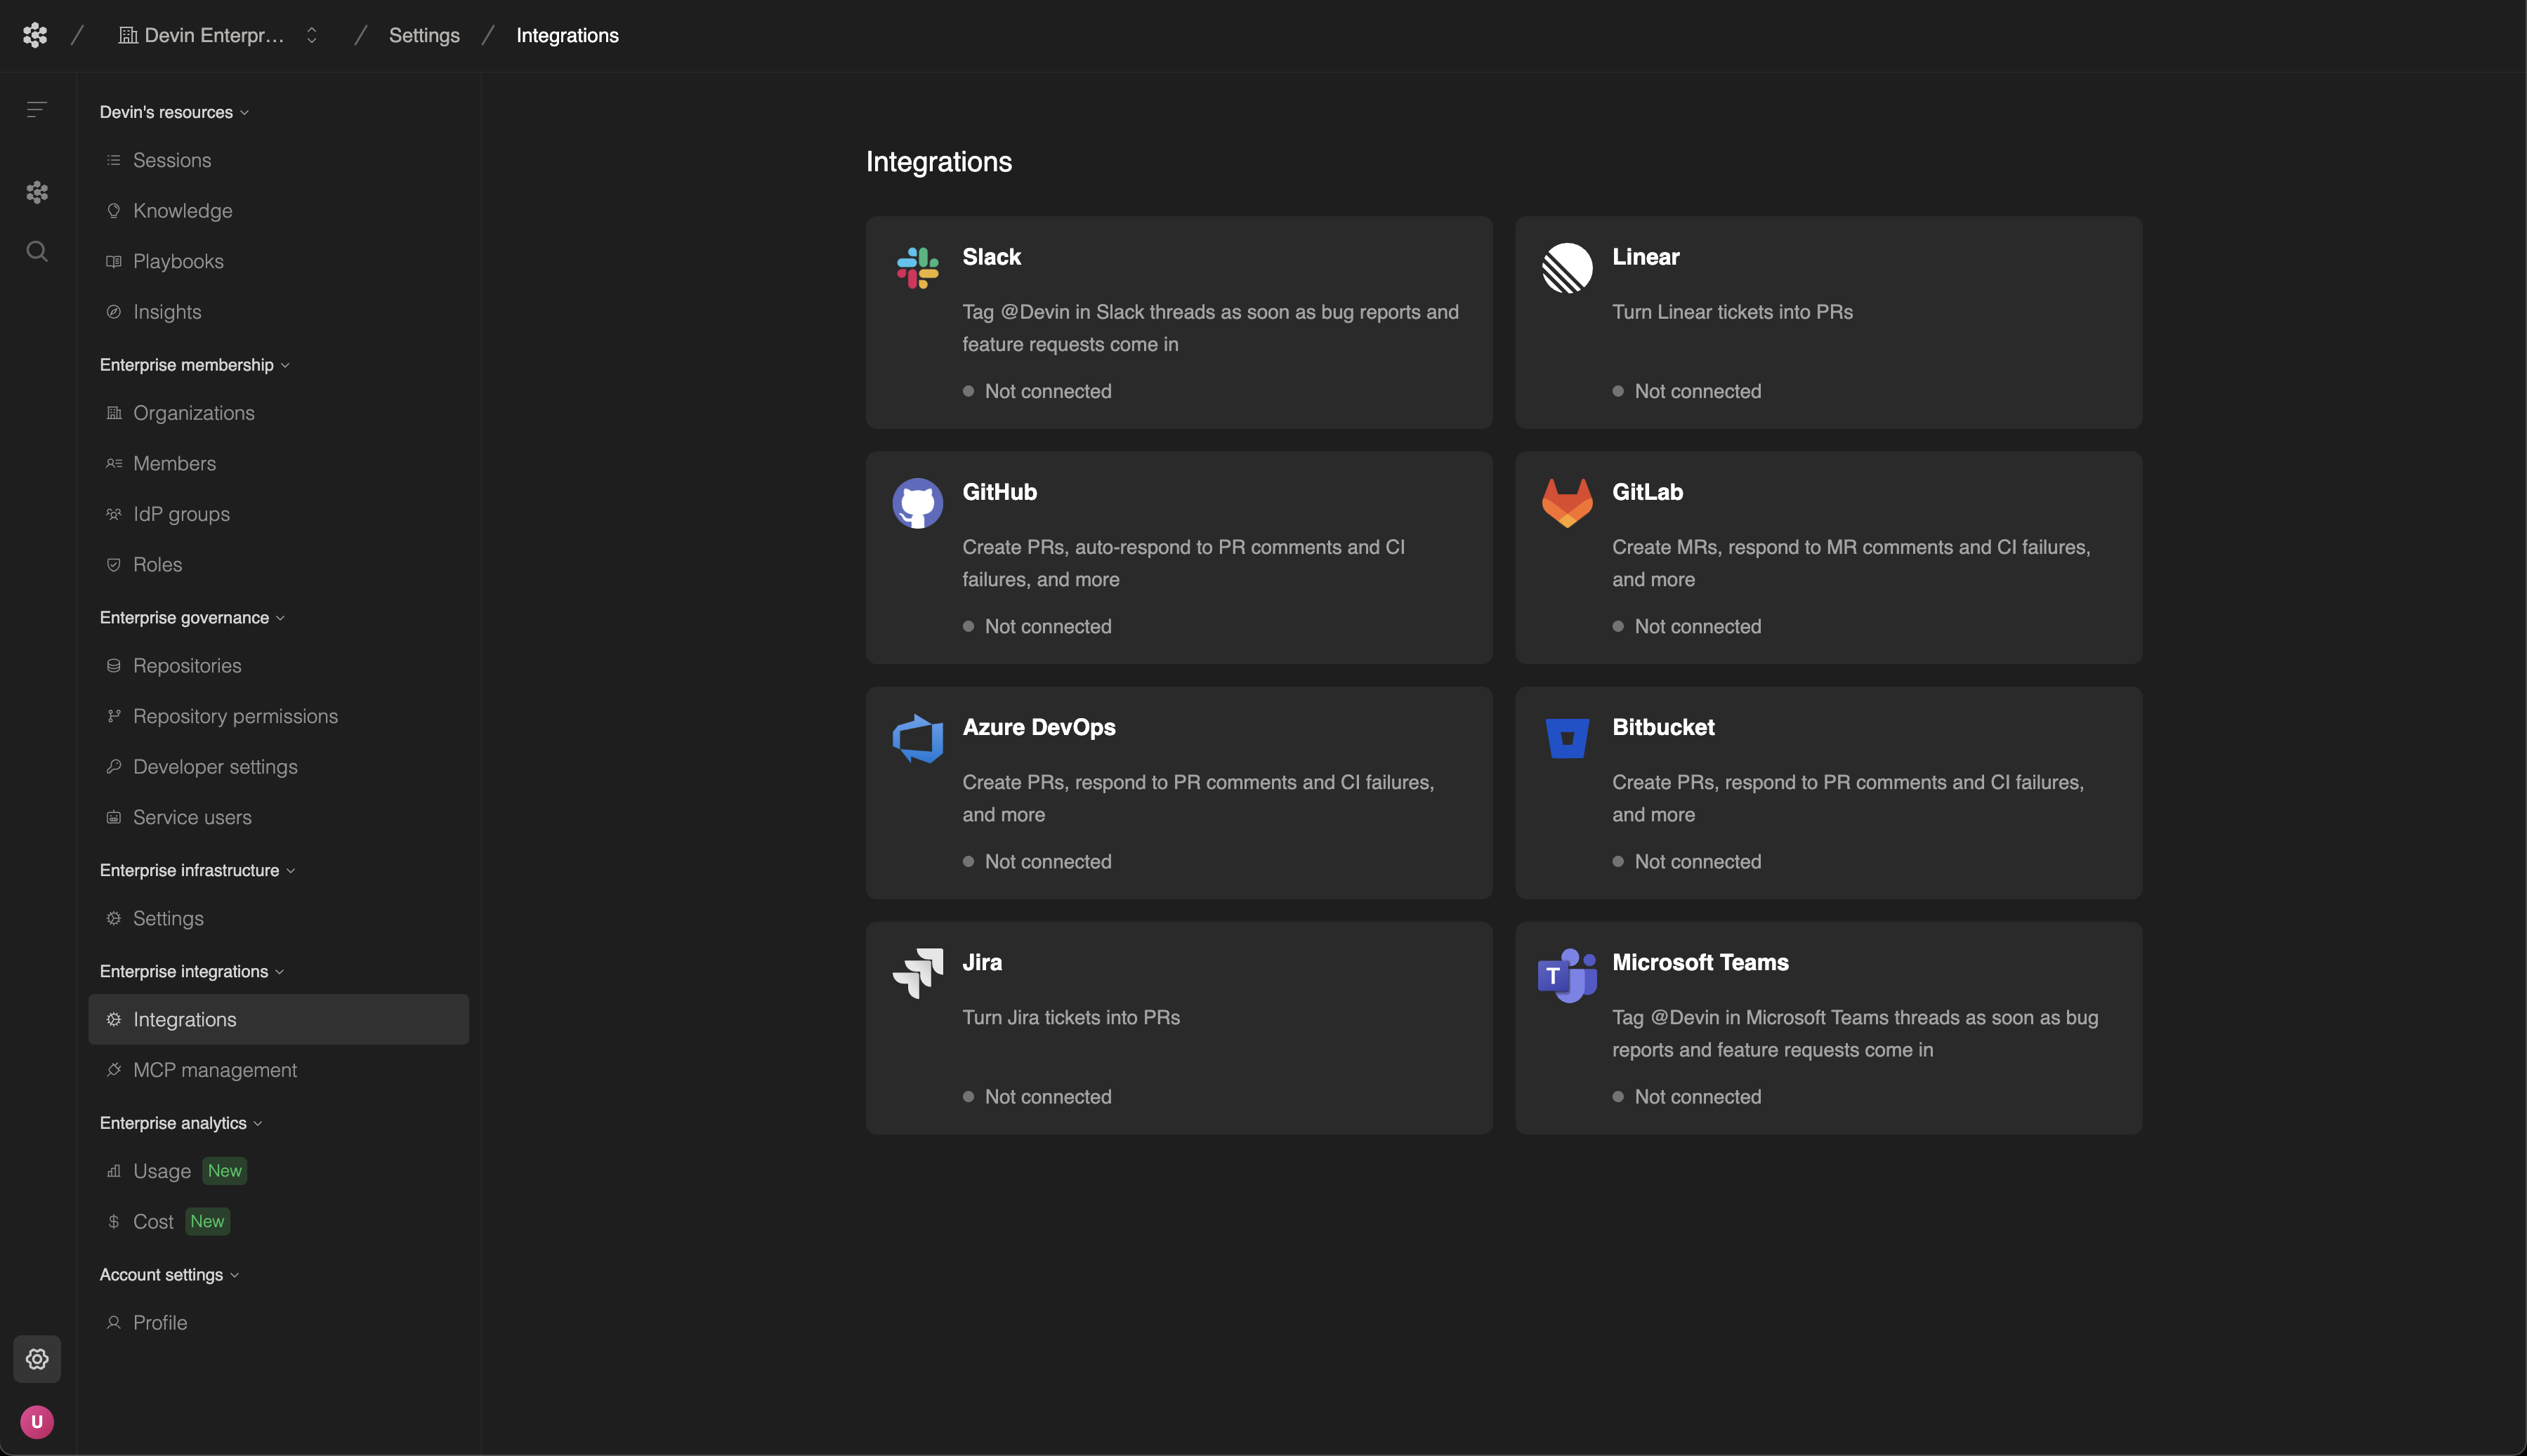Click the Azure DevOps logo icon

(917, 738)
